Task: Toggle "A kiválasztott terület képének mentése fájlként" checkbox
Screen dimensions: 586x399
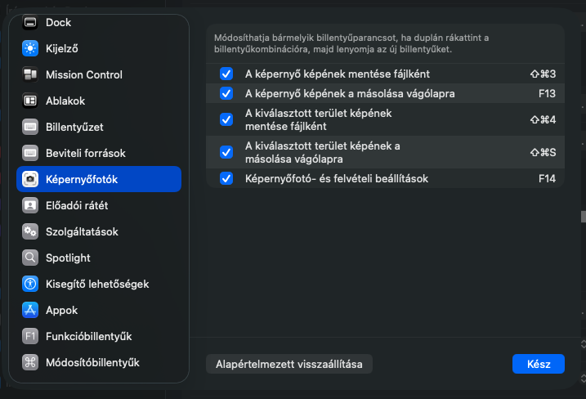Action: [226, 119]
